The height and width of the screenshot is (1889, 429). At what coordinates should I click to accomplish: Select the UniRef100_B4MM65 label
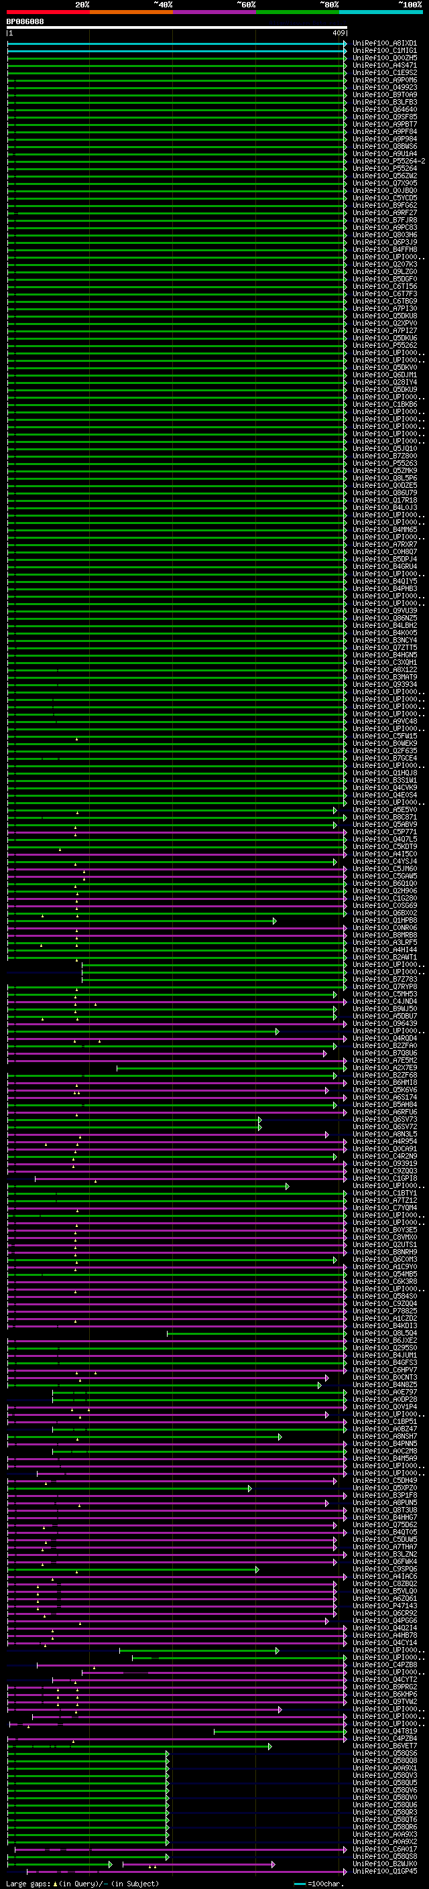[x=385, y=530]
